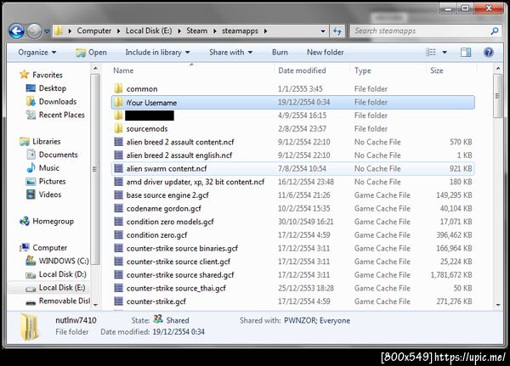Click the search magnifier icon
The width and height of the screenshot is (510, 366).
click(495, 31)
